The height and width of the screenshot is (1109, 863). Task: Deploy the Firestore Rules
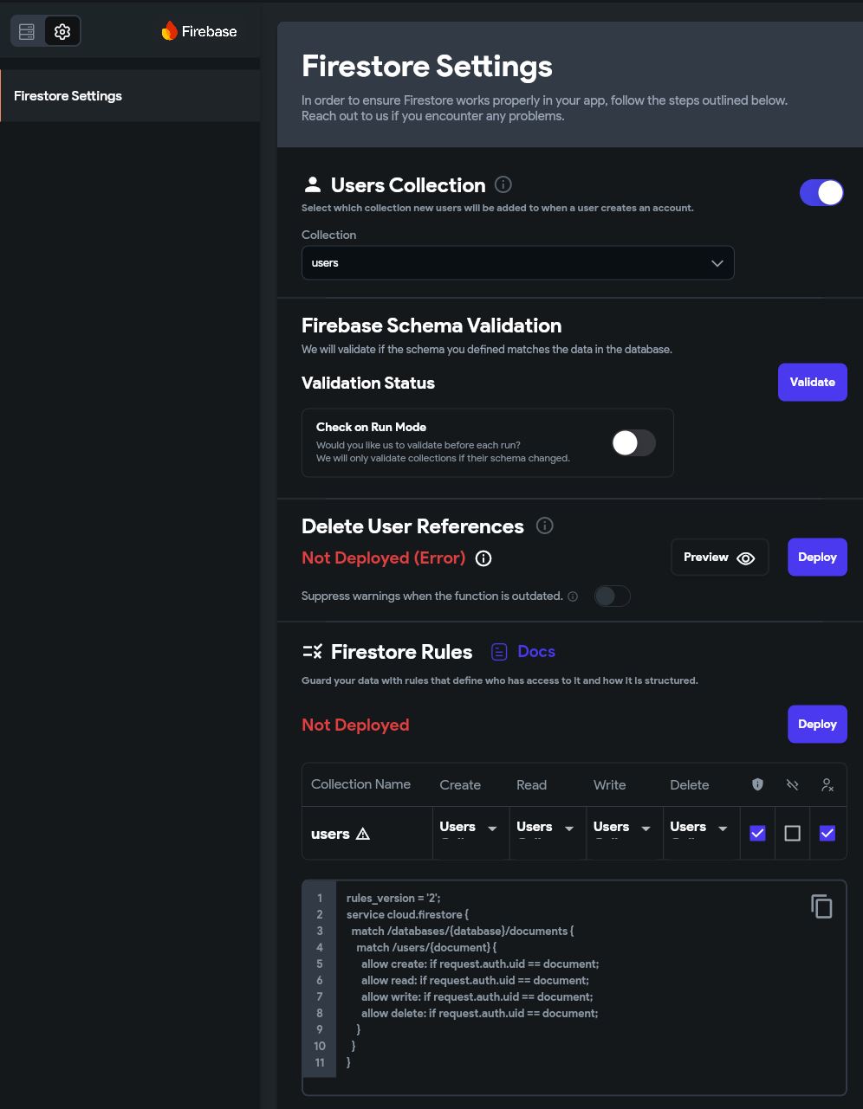(817, 724)
